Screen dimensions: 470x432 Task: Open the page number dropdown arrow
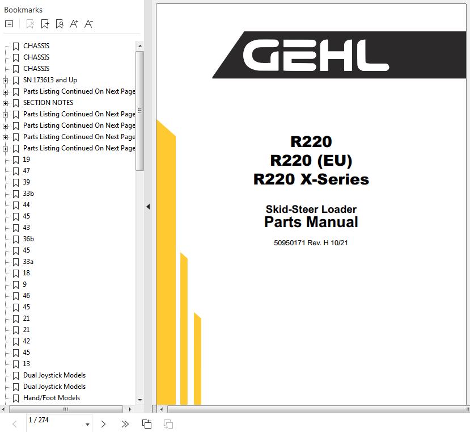click(x=87, y=424)
